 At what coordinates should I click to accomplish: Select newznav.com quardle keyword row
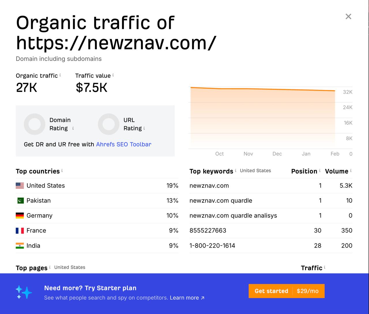pyautogui.click(x=221, y=200)
